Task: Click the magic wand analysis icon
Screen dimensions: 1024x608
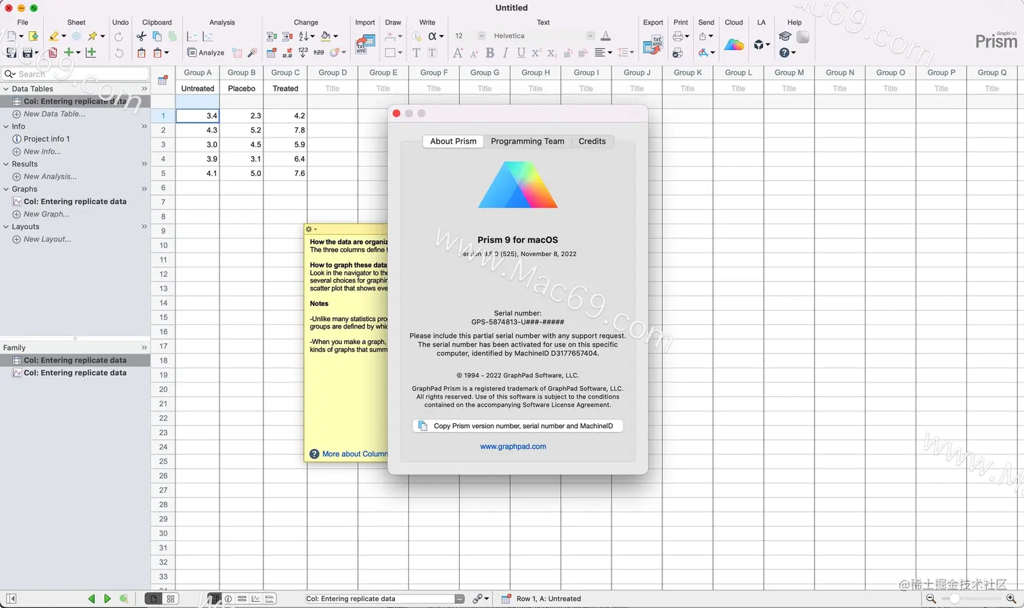Action: [x=252, y=53]
